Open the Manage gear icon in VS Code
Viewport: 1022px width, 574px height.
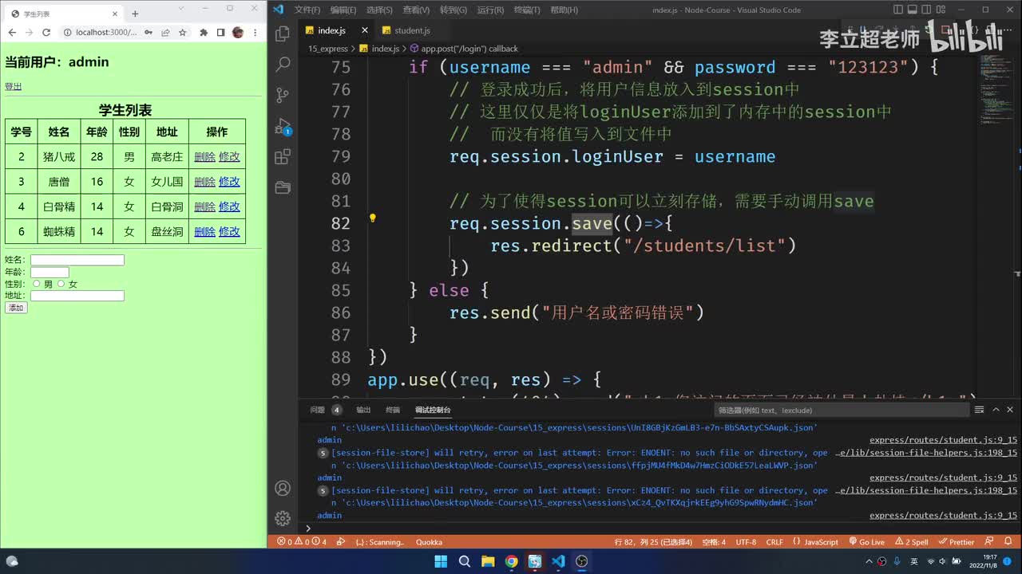(x=282, y=518)
